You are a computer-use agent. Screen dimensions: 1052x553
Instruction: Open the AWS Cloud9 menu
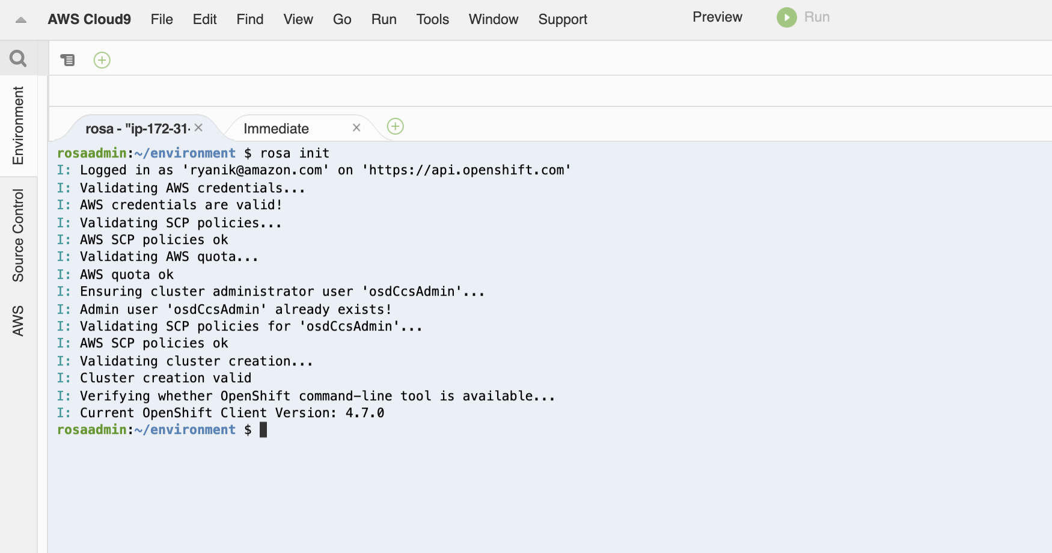[89, 19]
